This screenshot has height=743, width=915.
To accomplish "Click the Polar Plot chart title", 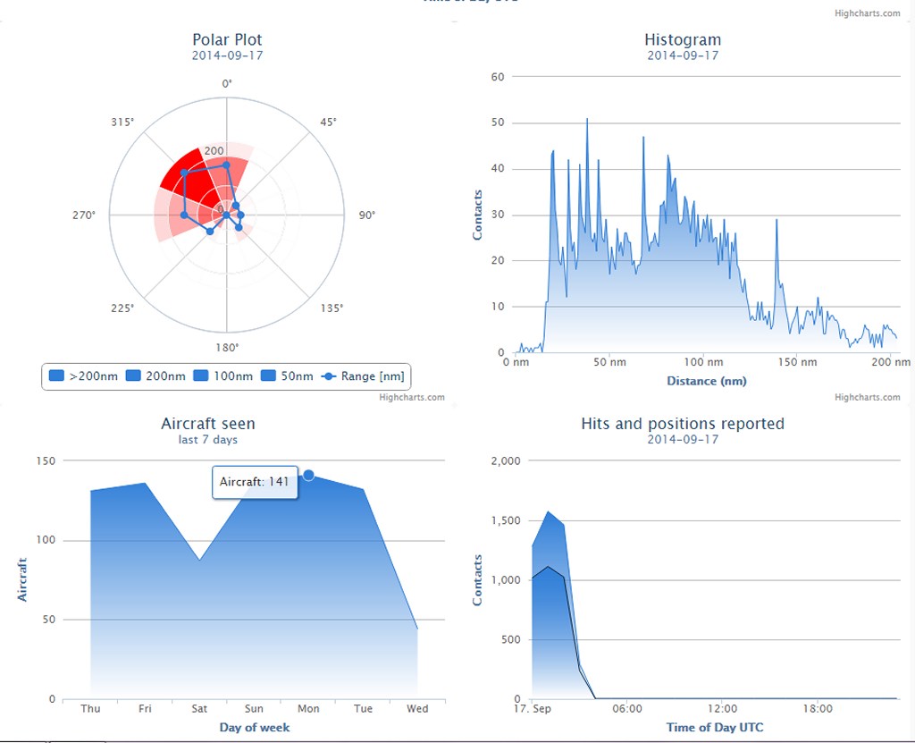I will pos(227,39).
